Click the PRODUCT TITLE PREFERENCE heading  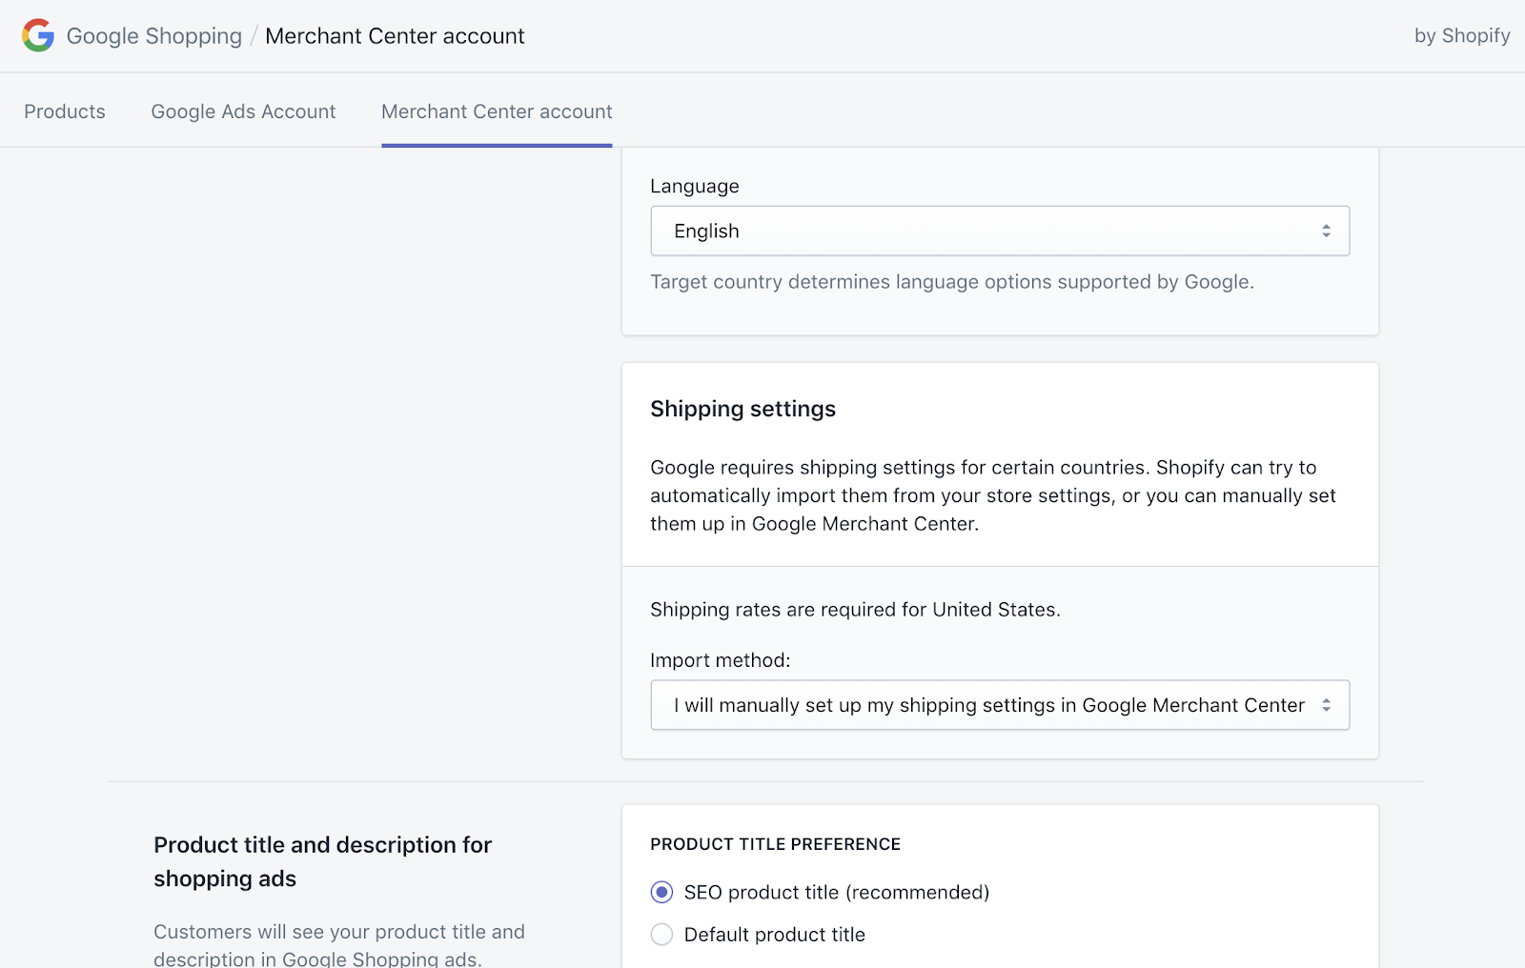click(x=775, y=844)
